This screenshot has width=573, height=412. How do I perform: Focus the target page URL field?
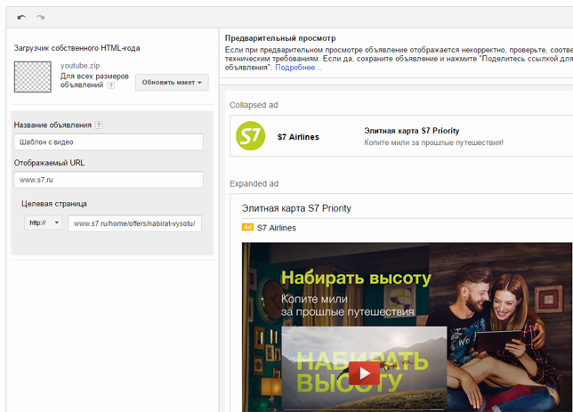pyautogui.click(x=134, y=223)
